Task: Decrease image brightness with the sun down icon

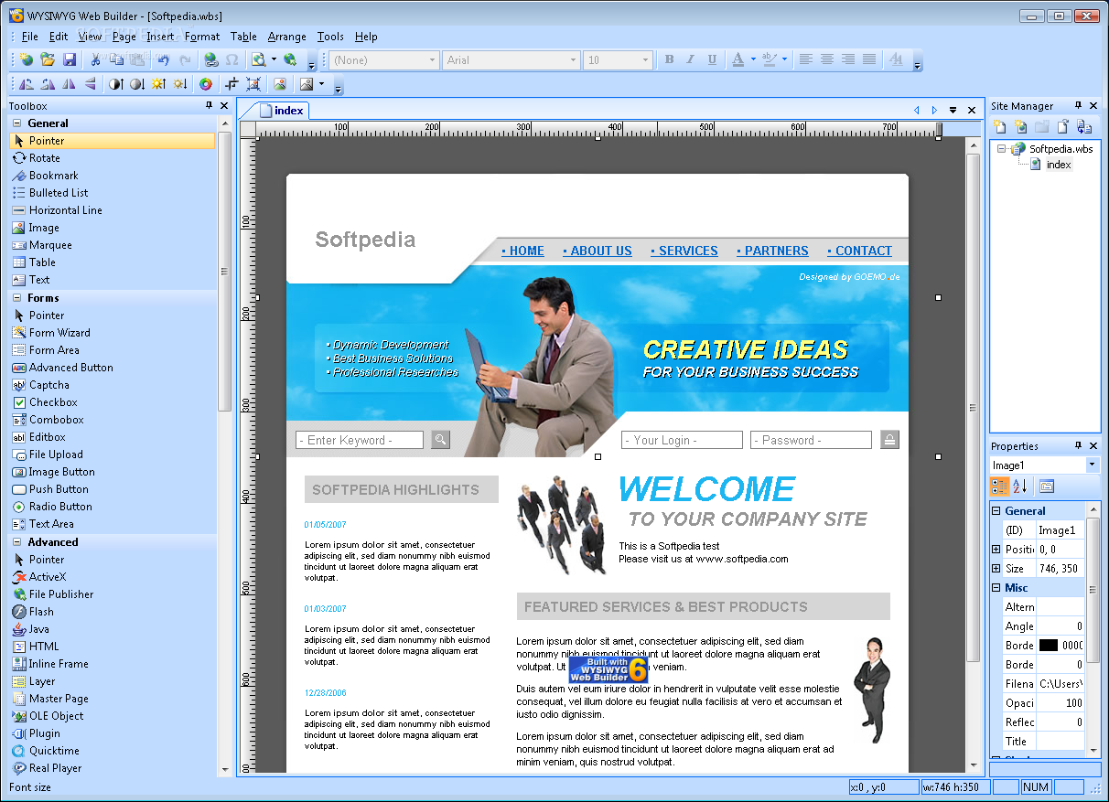Action: coord(179,84)
